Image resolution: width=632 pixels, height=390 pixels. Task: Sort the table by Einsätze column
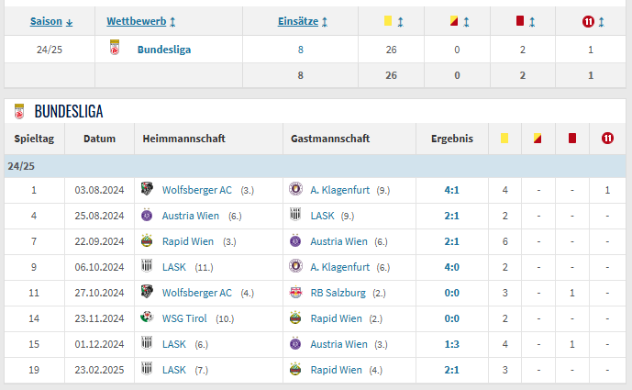[303, 21]
